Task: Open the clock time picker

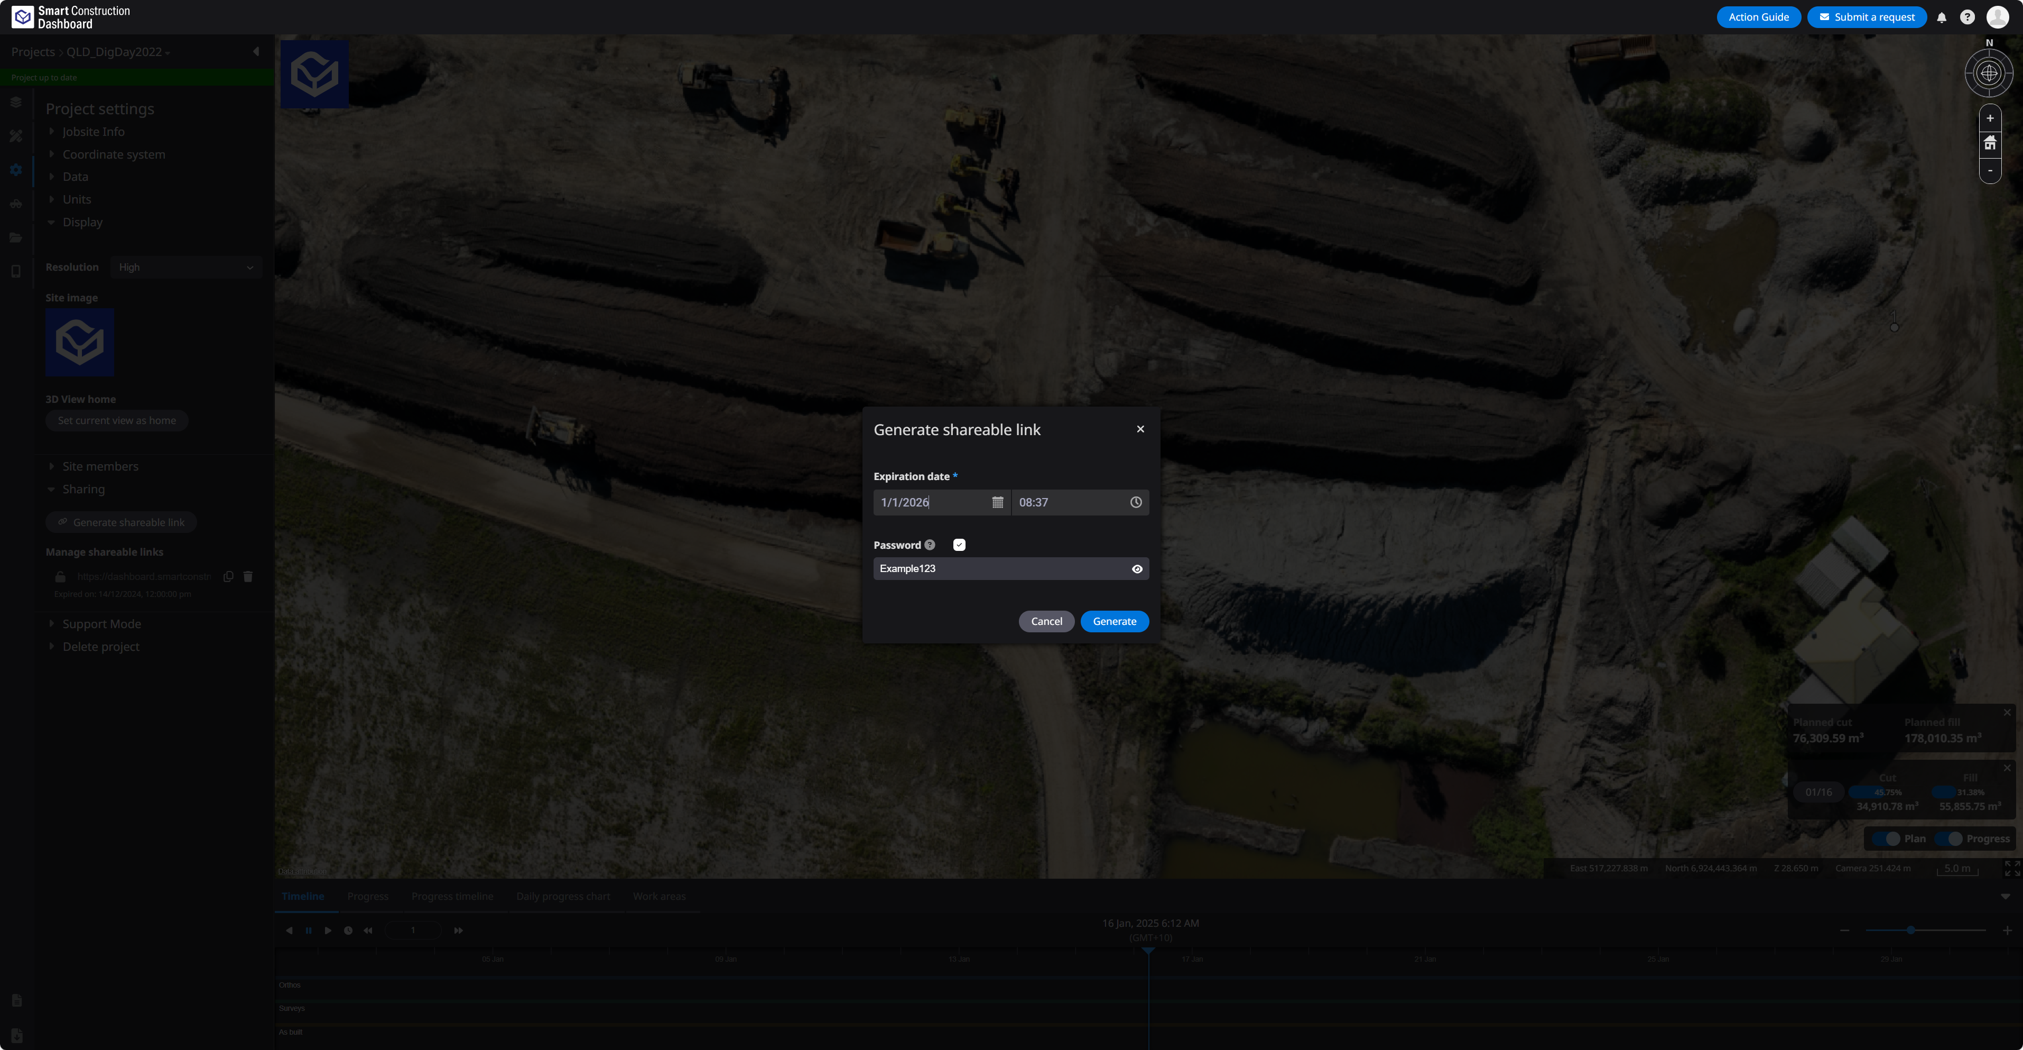Action: coord(1136,502)
